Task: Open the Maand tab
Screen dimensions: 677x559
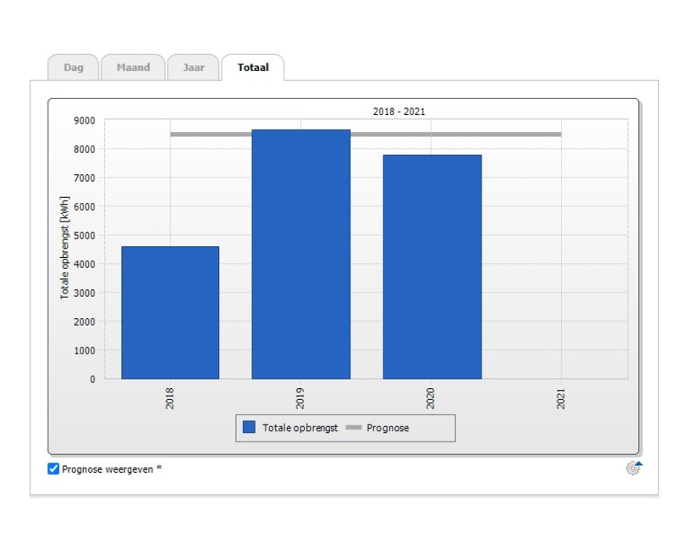Action: [133, 68]
